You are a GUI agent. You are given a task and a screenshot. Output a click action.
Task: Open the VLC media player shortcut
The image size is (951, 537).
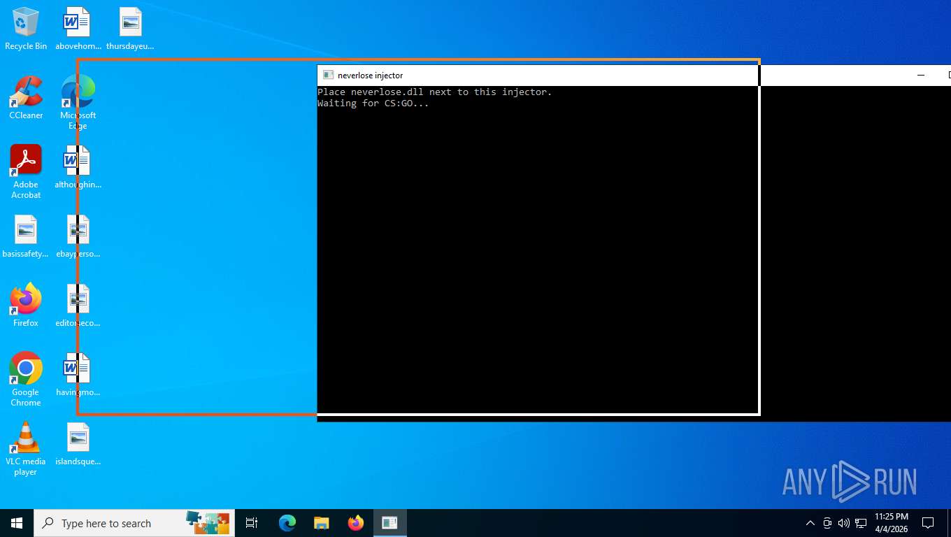(x=26, y=449)
